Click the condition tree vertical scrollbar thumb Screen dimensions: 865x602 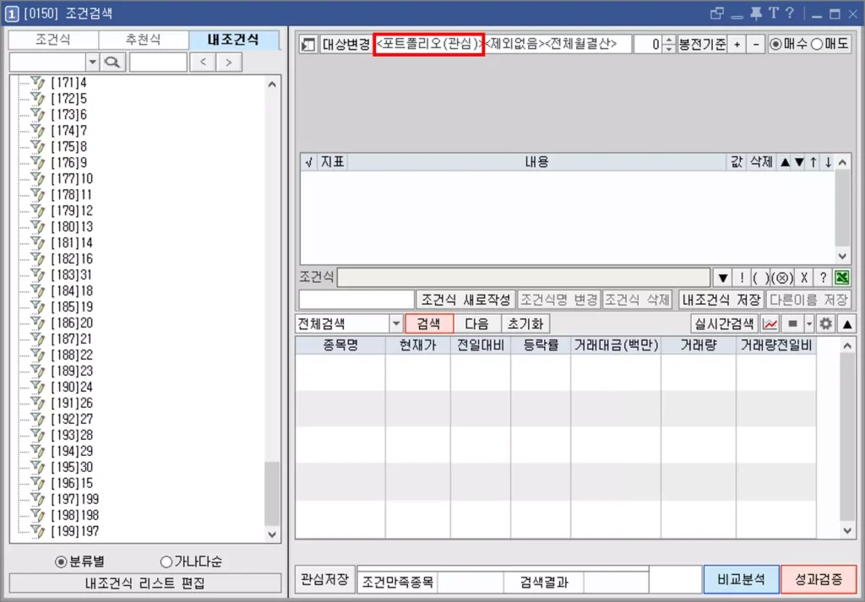pos(272,493)
